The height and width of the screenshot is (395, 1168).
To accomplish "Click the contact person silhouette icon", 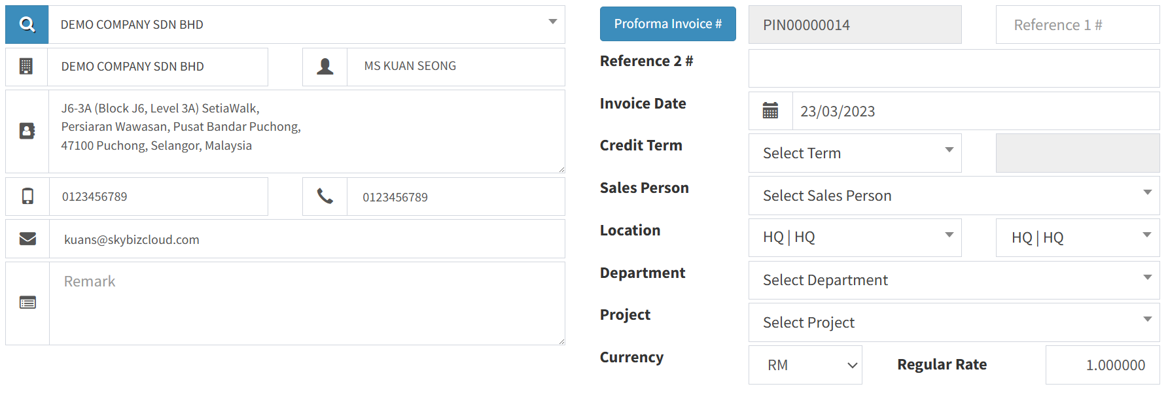I will [325, 67].
